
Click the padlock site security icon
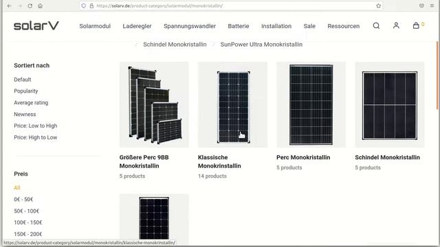tap(91, 5)
